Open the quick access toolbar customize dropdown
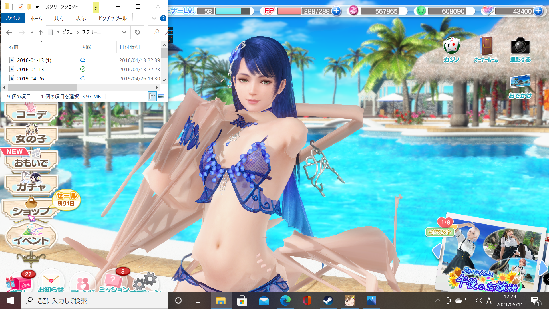Viewport: 549px width, 309px height. (37, 7)
